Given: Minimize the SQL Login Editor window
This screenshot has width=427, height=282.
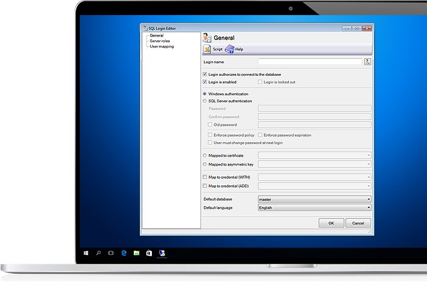Looking at the screenshot, I should tap(347, 28).
